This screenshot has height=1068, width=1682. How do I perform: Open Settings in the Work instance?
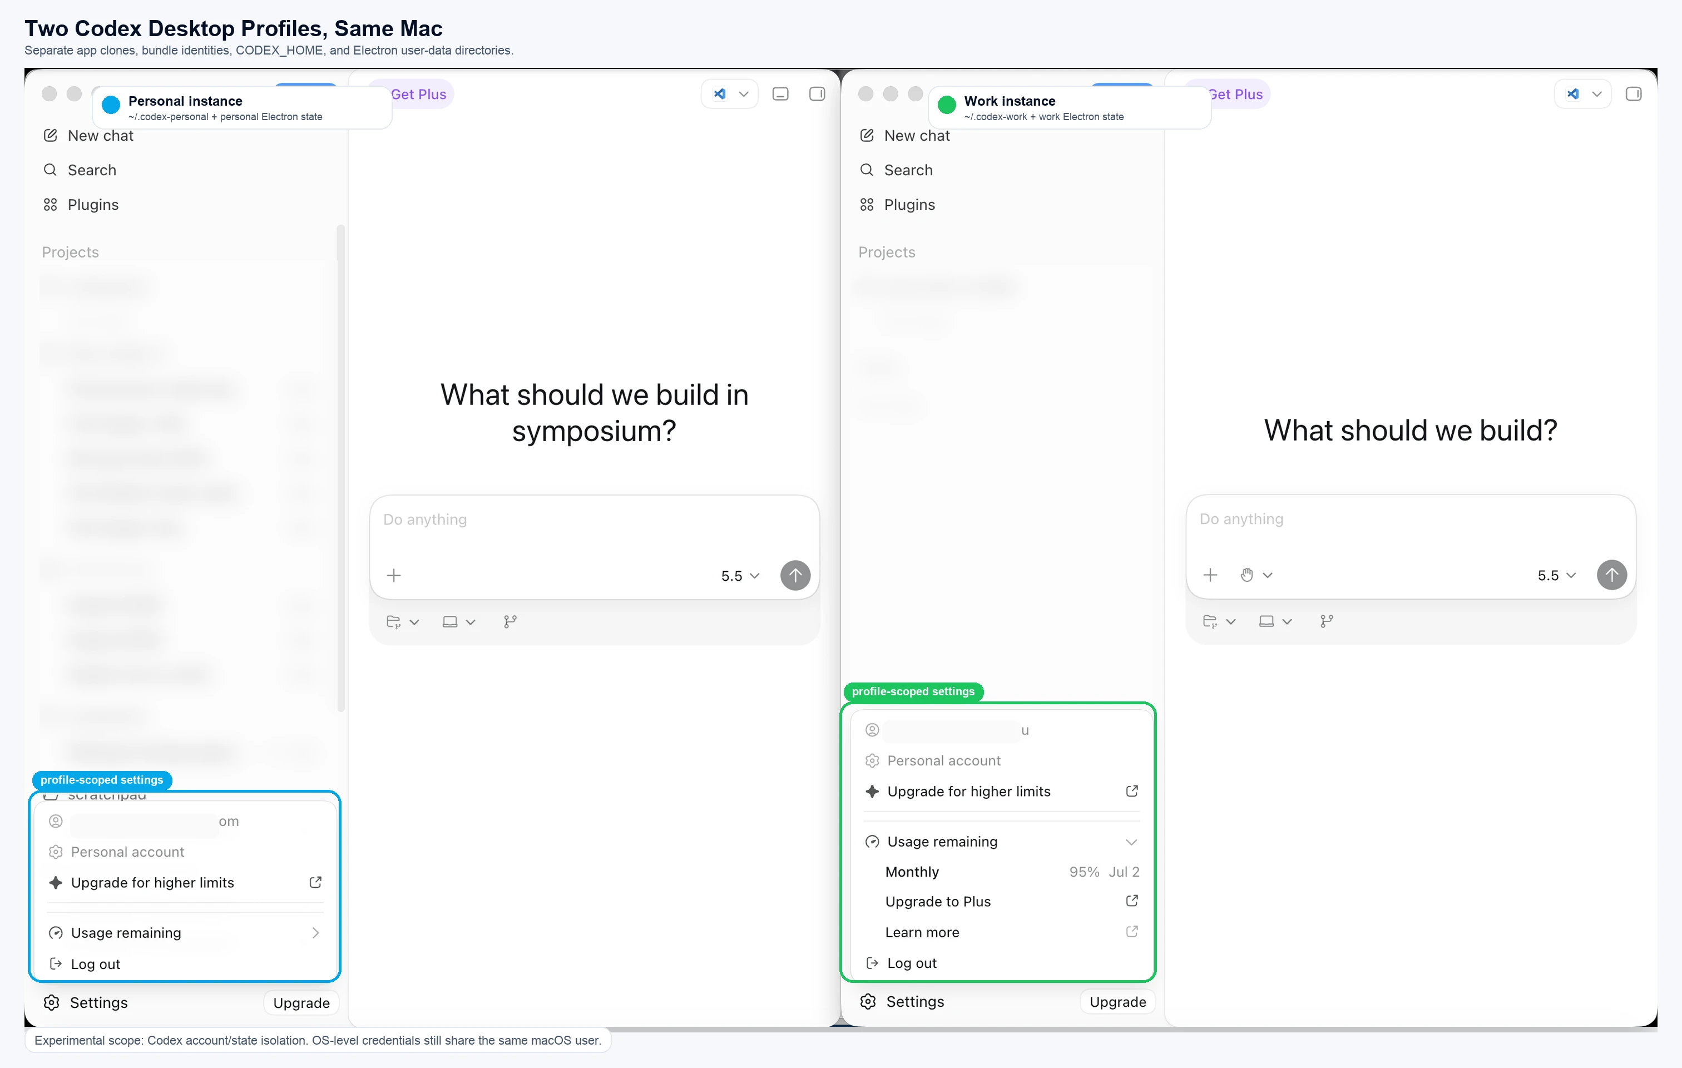coord(902,1002)
